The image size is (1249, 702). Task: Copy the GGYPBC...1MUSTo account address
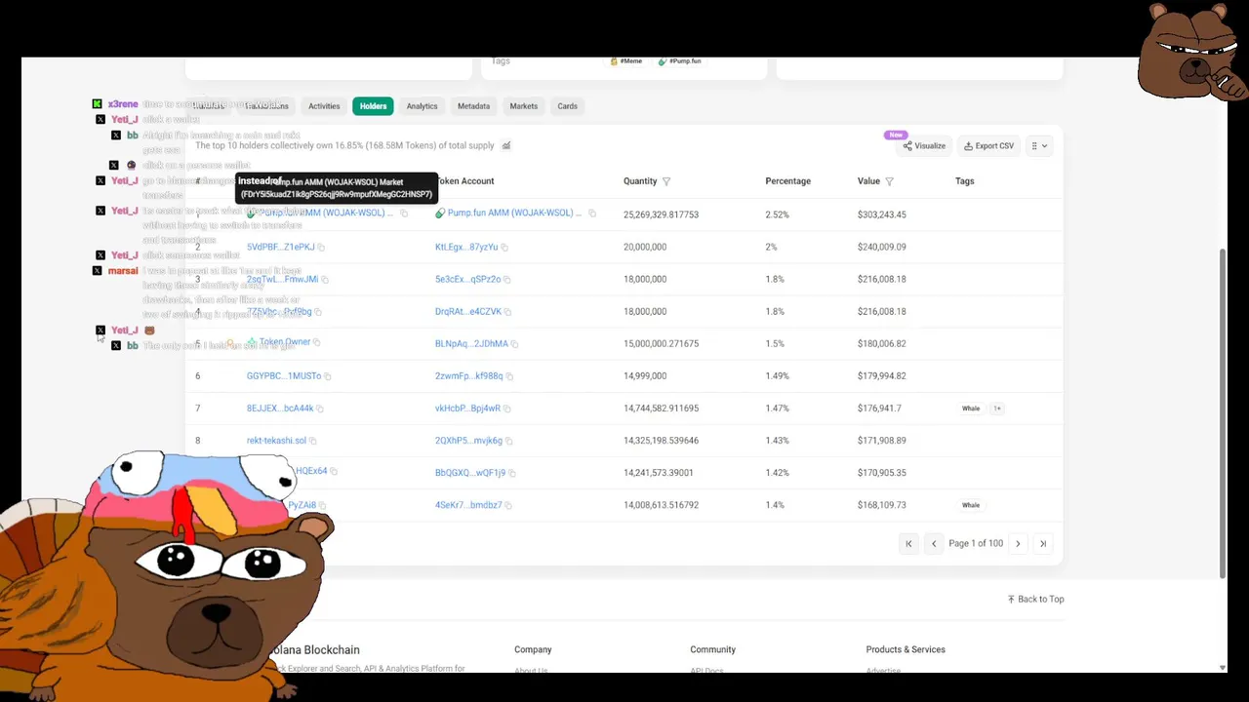pos(327,376)
